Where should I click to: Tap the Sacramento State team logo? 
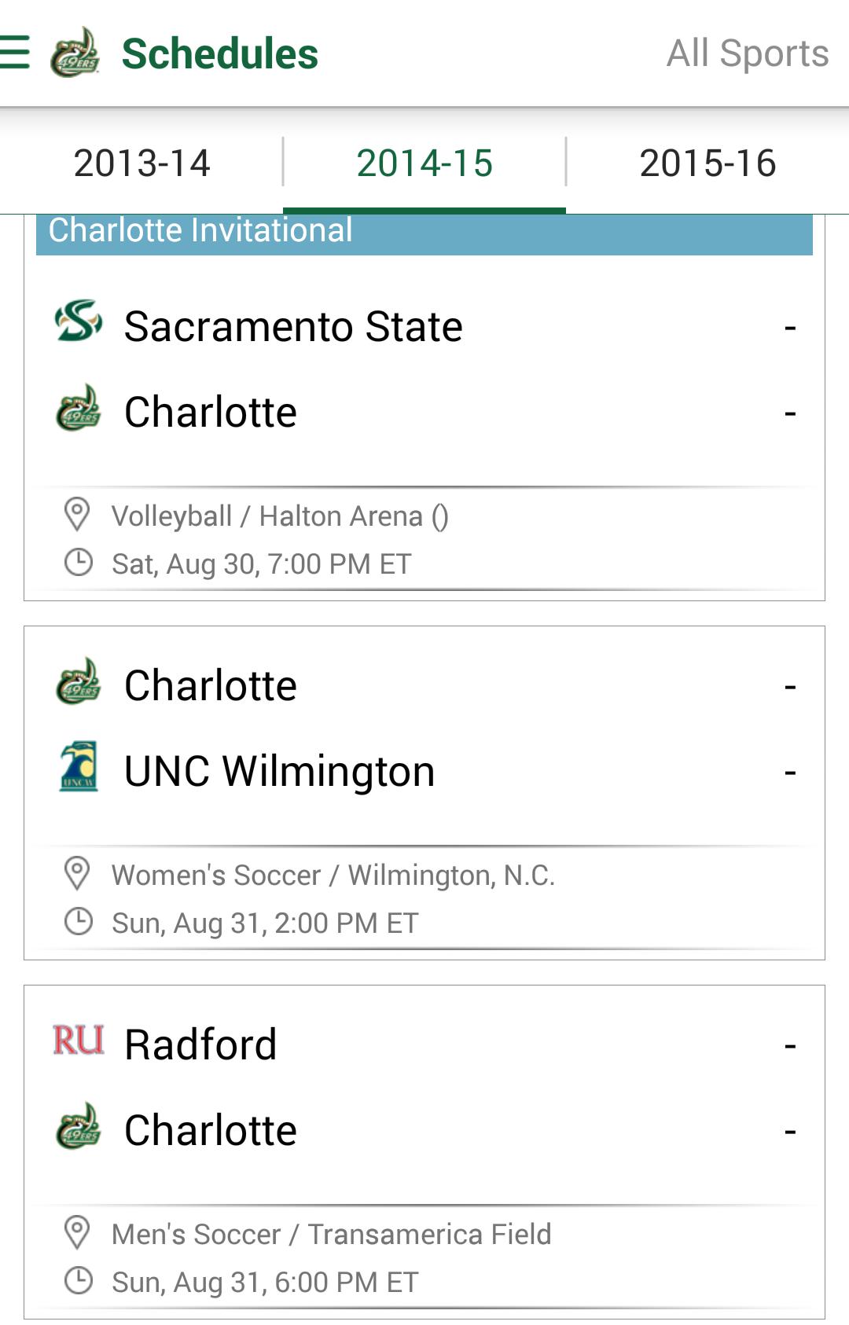point(78,321)
